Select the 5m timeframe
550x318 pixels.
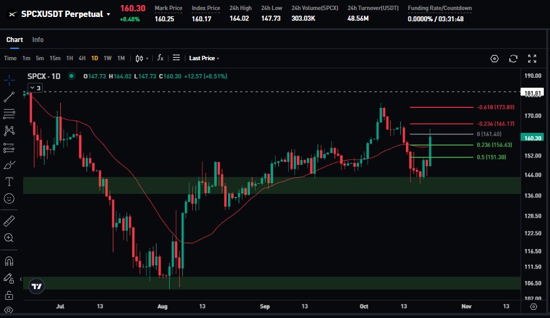point(39,58)
